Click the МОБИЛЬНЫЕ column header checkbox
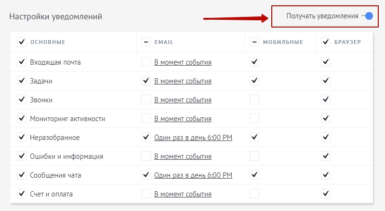The height and width of the screenshot is (211, 385). click(254, 42)
